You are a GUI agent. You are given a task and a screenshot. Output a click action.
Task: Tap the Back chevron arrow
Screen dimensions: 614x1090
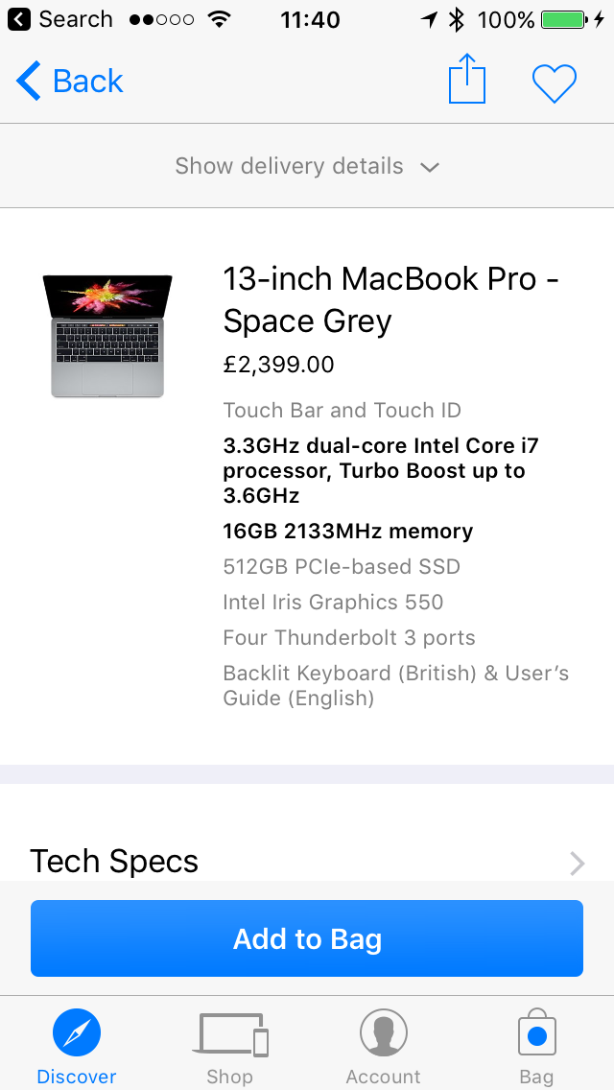[x=29, y=82]
